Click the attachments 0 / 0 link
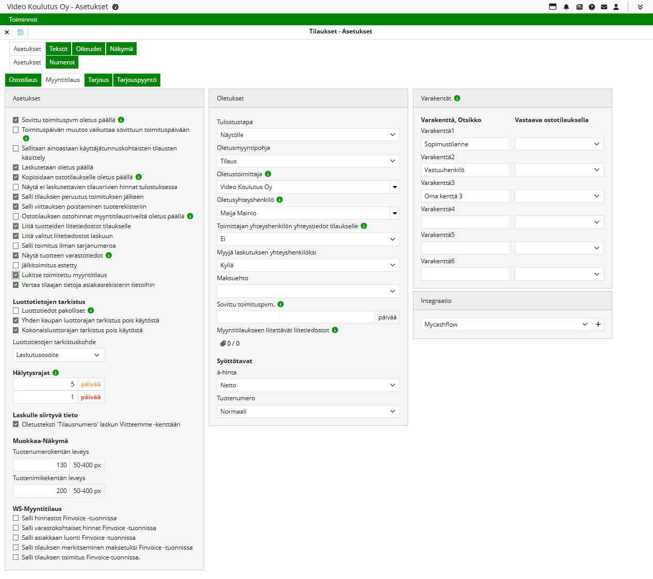Image resolution: width=653 pixels, height=579 pixels. 230,344
